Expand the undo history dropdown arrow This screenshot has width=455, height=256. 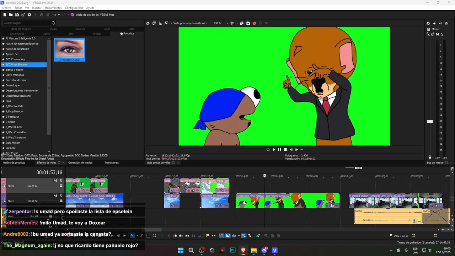tap(59, 15)
